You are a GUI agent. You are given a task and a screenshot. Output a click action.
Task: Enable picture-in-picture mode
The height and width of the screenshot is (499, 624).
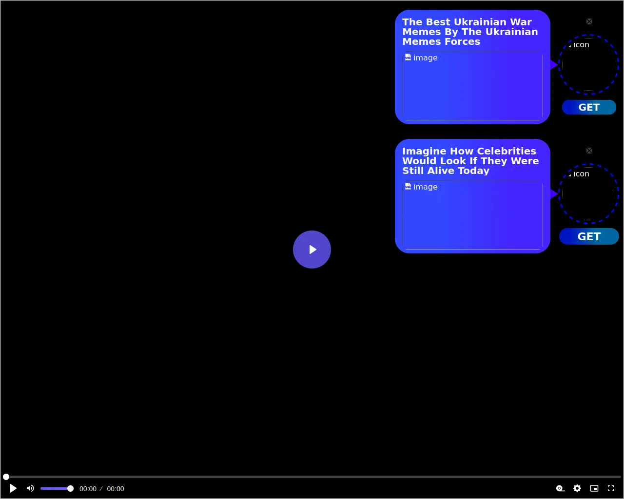(x=594, y=488)
